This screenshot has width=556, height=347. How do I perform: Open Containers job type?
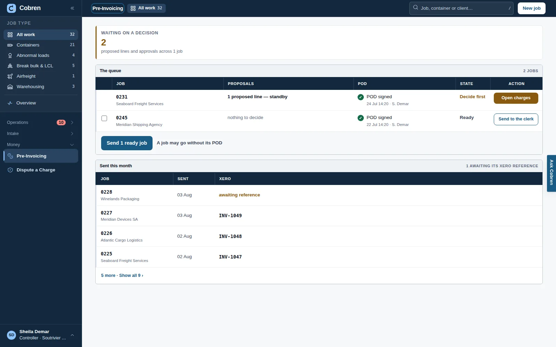click(41, 45)
